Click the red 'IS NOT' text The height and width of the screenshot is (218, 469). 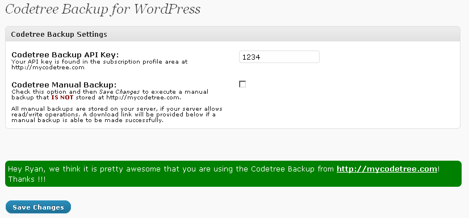[x=62, y=98]
